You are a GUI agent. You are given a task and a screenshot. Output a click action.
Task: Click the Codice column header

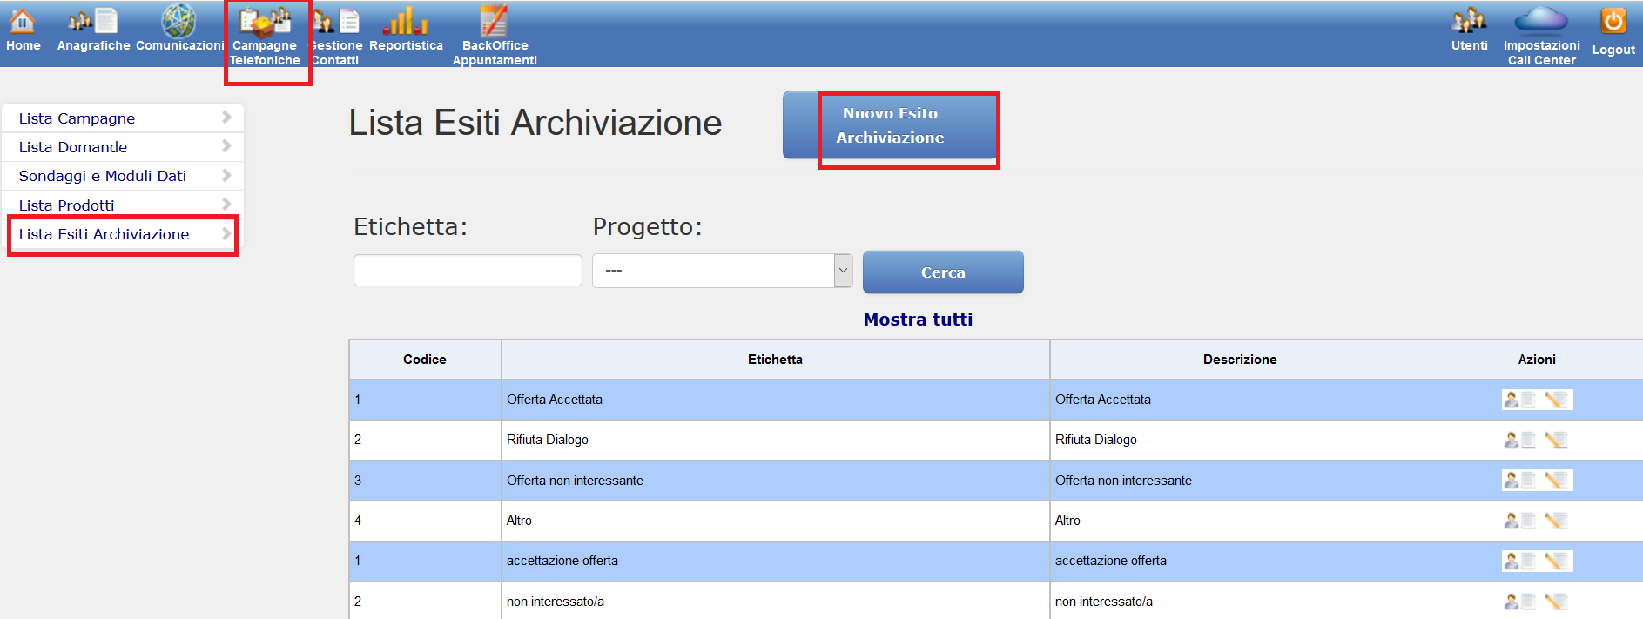[425, 360]
